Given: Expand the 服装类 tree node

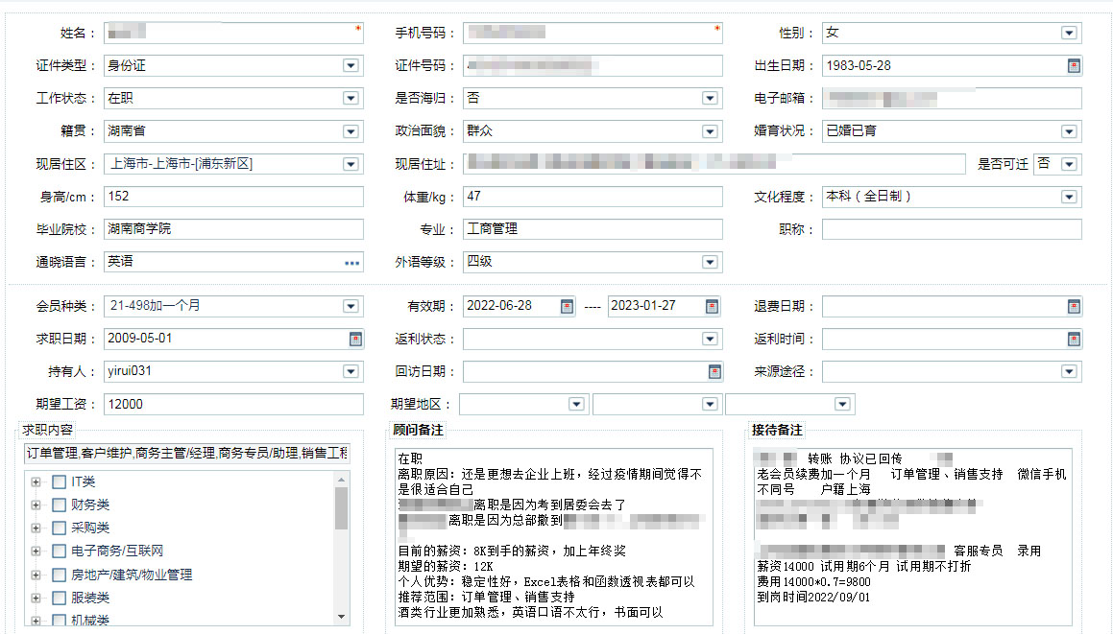Looking at the screenshot, I should tap(36, 598).
